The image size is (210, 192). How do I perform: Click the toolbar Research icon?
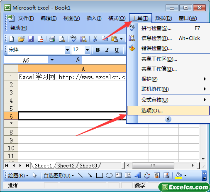pos(83,39)
